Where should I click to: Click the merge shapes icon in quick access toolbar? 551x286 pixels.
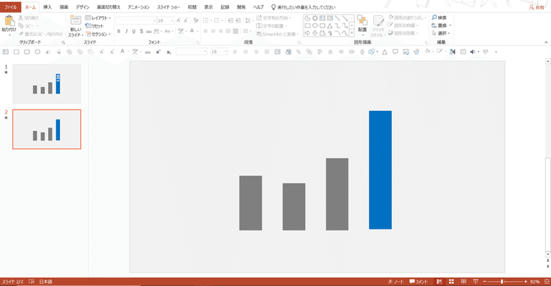[371, 52]
